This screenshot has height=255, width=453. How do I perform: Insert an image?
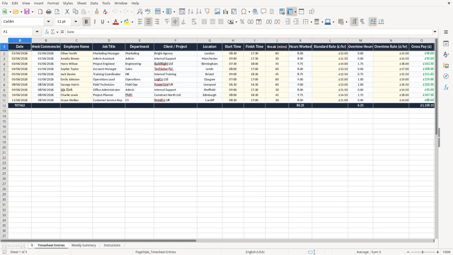coord(217,12)
